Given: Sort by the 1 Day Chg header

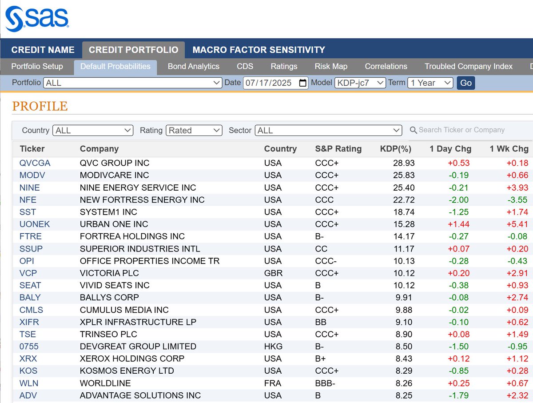Looking at the screenshot, I should [450, 149].
